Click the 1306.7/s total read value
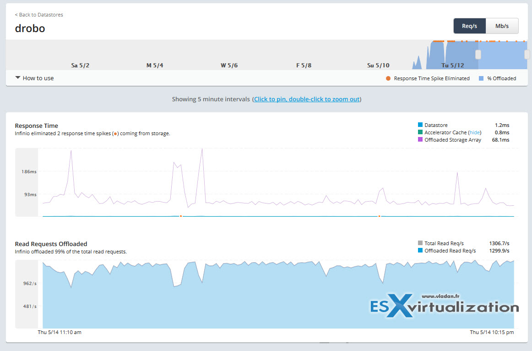 (499, 243)
